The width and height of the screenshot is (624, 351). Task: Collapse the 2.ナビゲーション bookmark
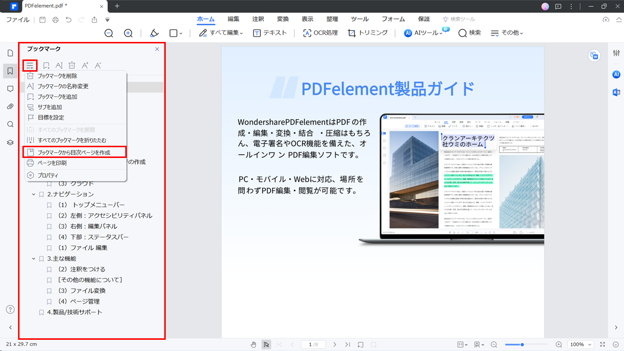(34, 194)
